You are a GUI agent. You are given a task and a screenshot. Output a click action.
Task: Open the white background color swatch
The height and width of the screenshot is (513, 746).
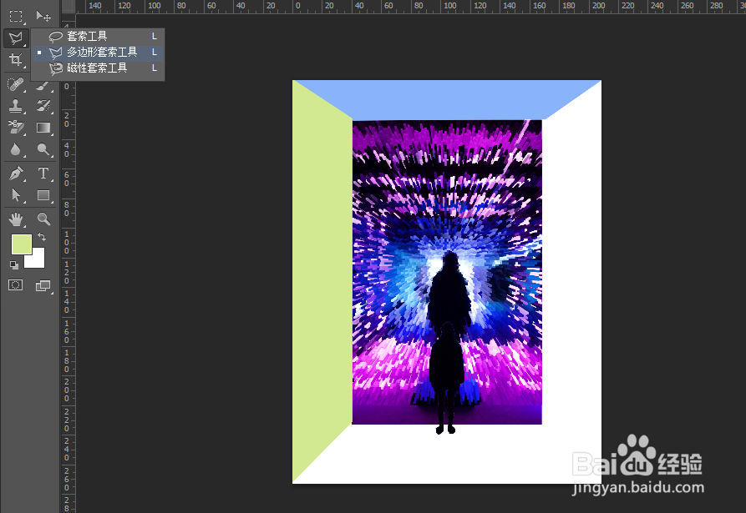38,260
